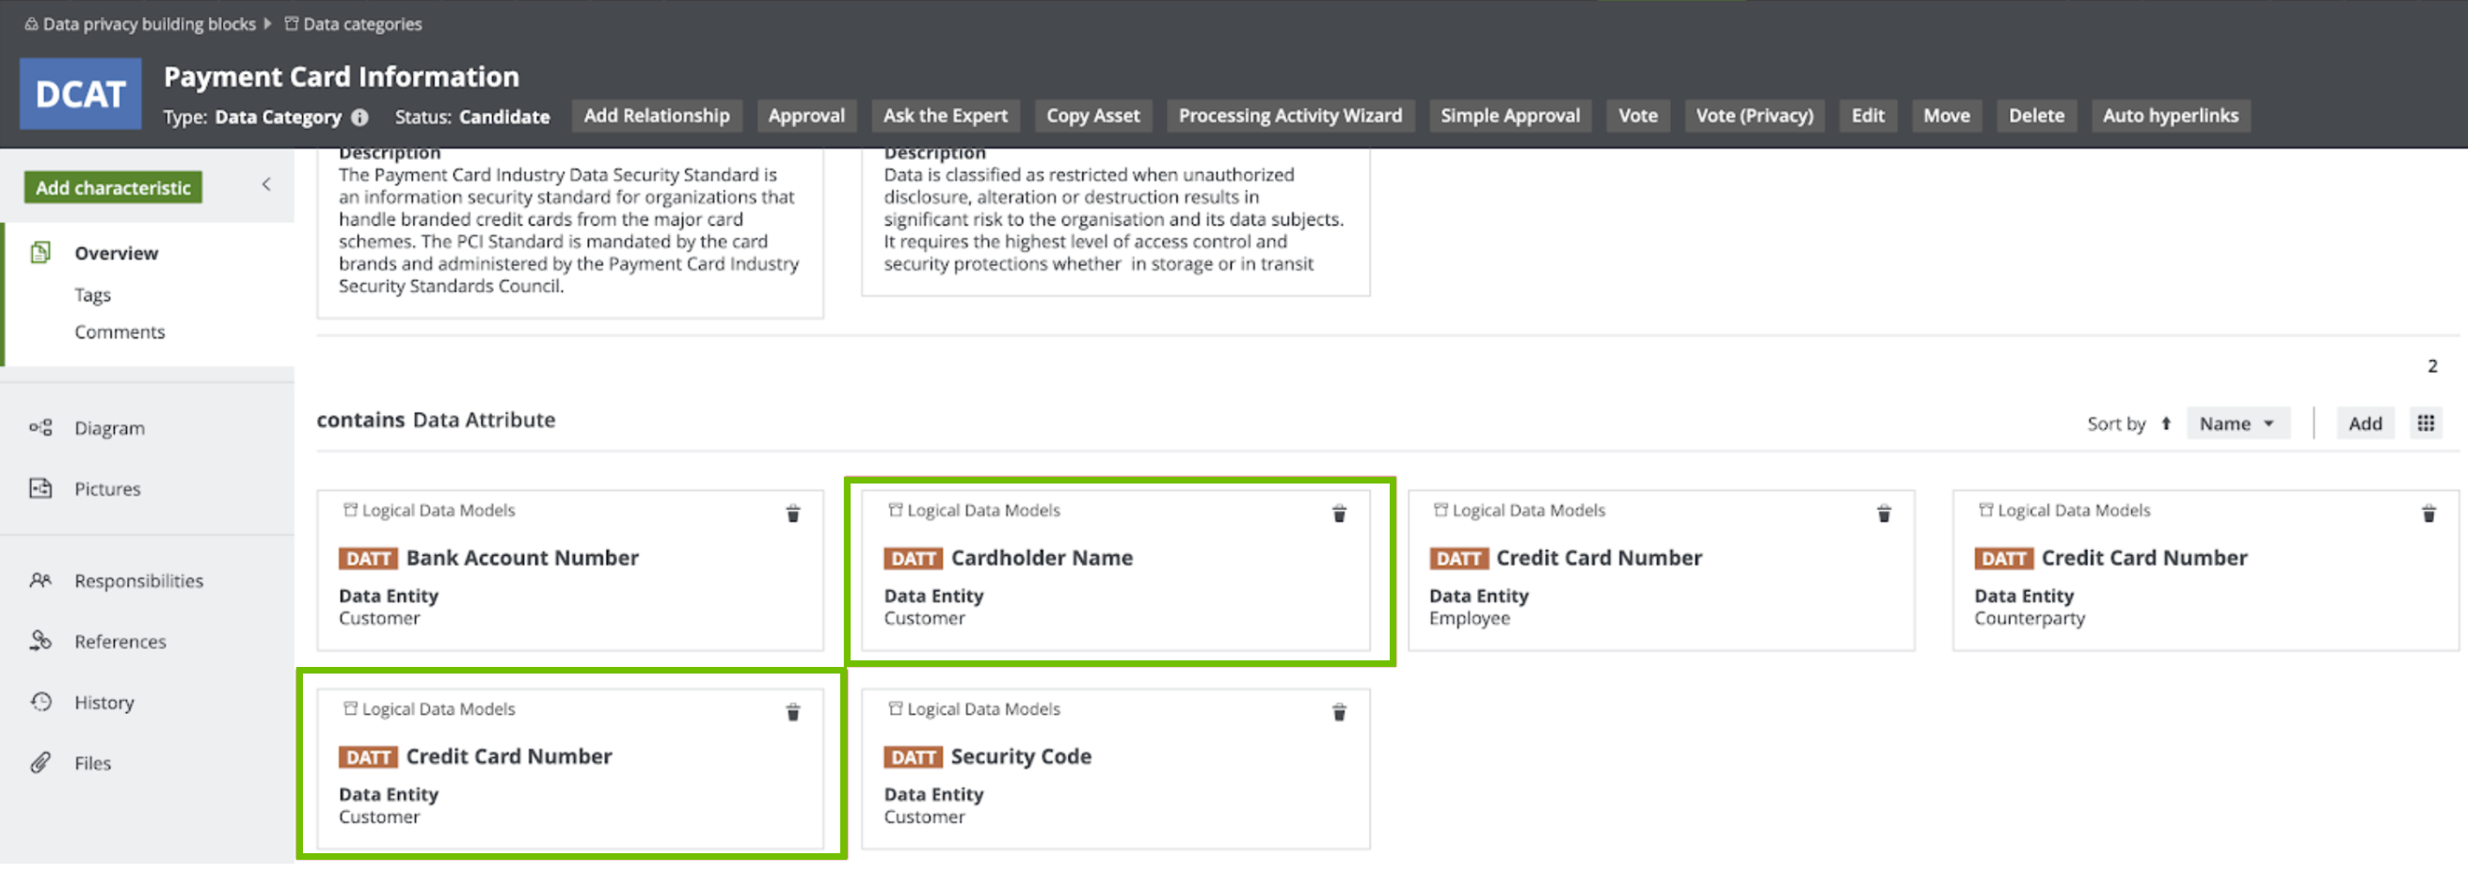Open the Sort by Name dropdown
Image resolution: width=2468 pixels, height=888 pixels.
[2237, 423]
